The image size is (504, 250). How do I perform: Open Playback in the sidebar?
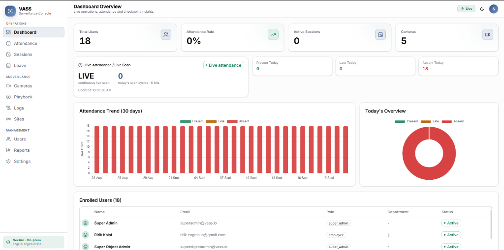(x=33, y=97)
